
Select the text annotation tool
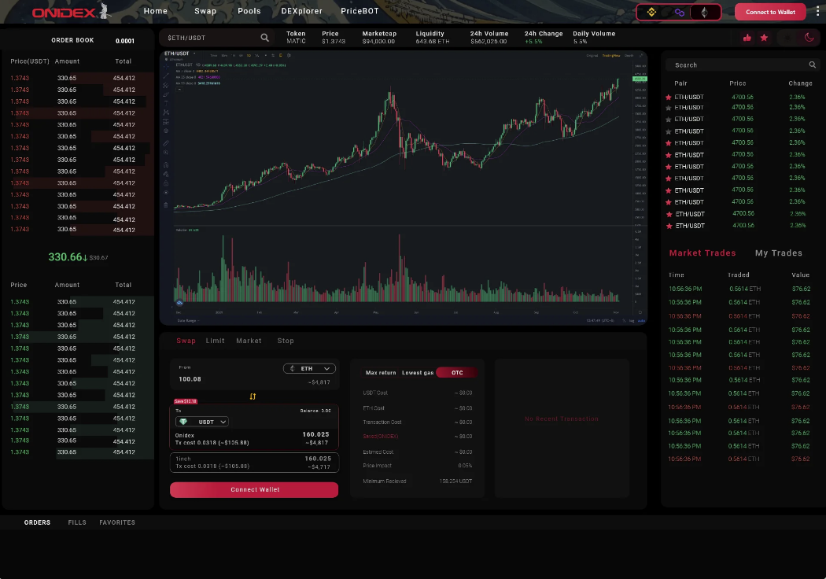click(x=165, y=103)
